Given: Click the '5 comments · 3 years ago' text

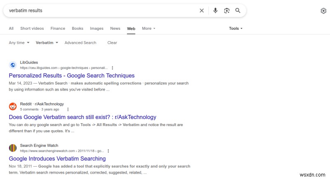Looking at the screenshot, I should point(40,110).
